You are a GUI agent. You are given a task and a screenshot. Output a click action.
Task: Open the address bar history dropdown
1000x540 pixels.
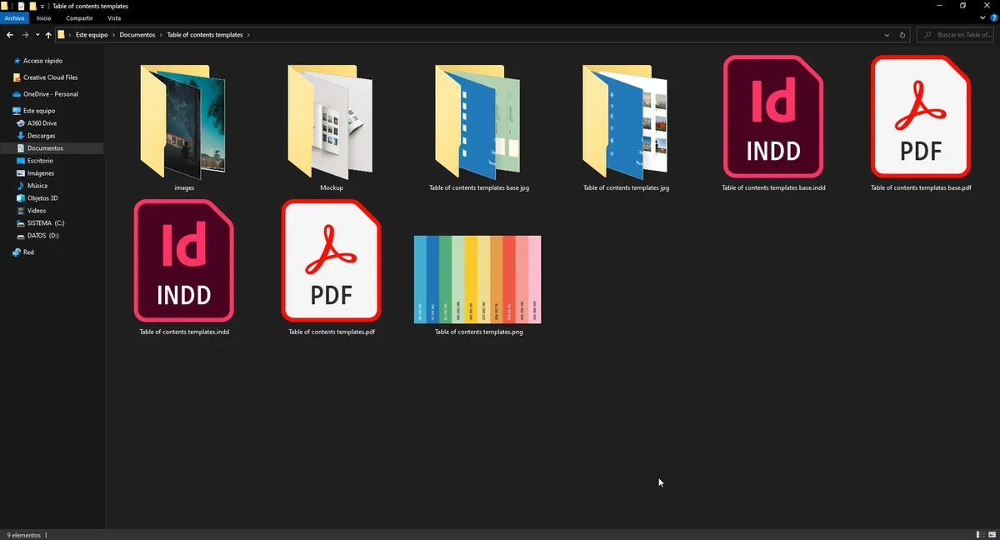point(887,35)
